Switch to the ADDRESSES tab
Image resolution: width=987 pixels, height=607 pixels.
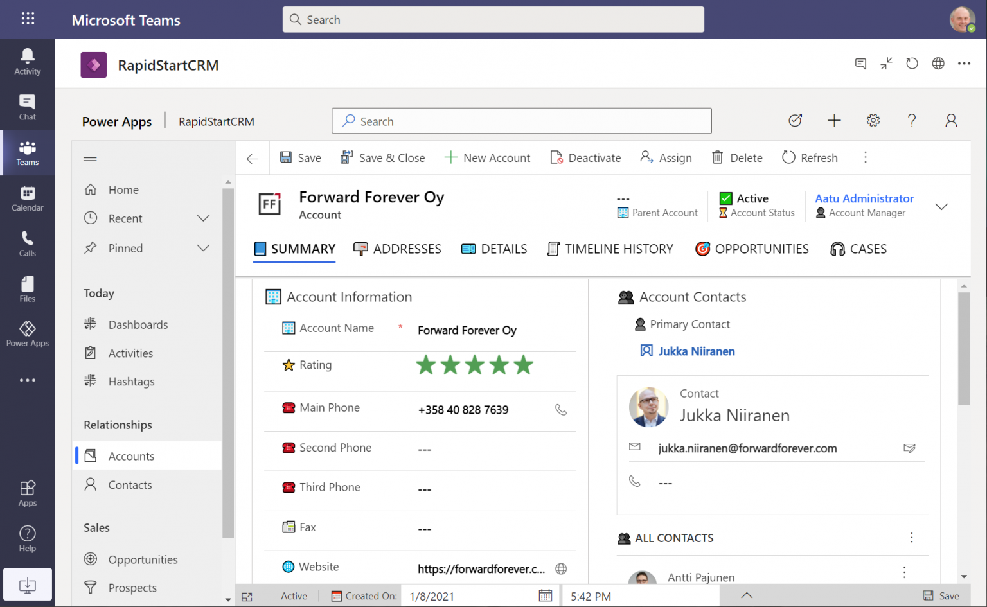pos(397,249)
